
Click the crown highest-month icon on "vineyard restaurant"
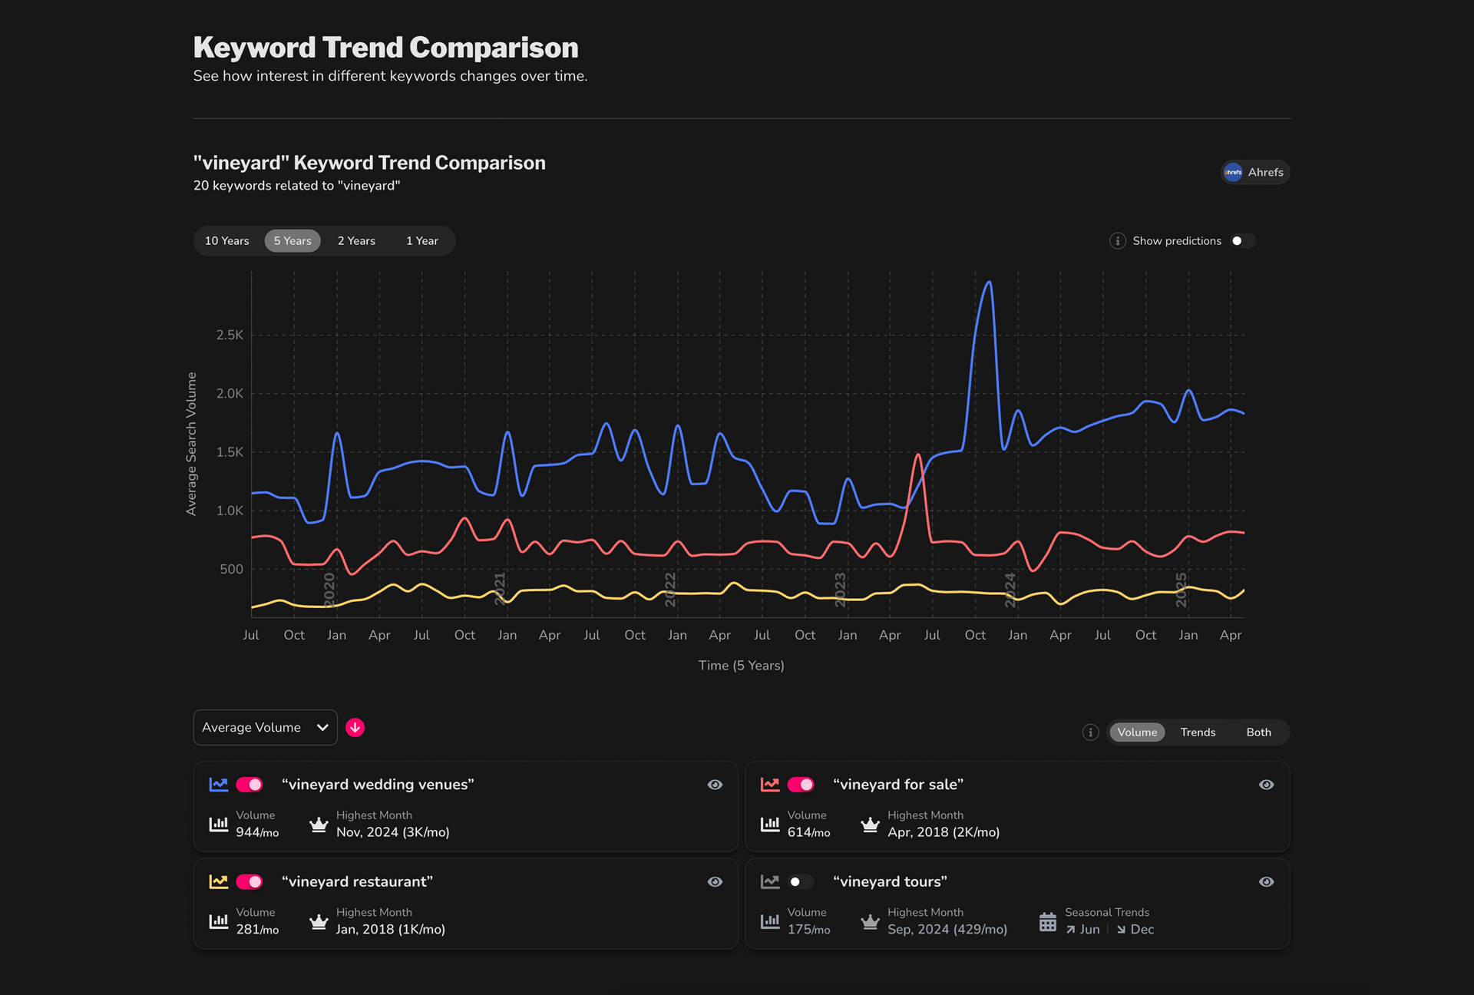(x=319, y=921)
